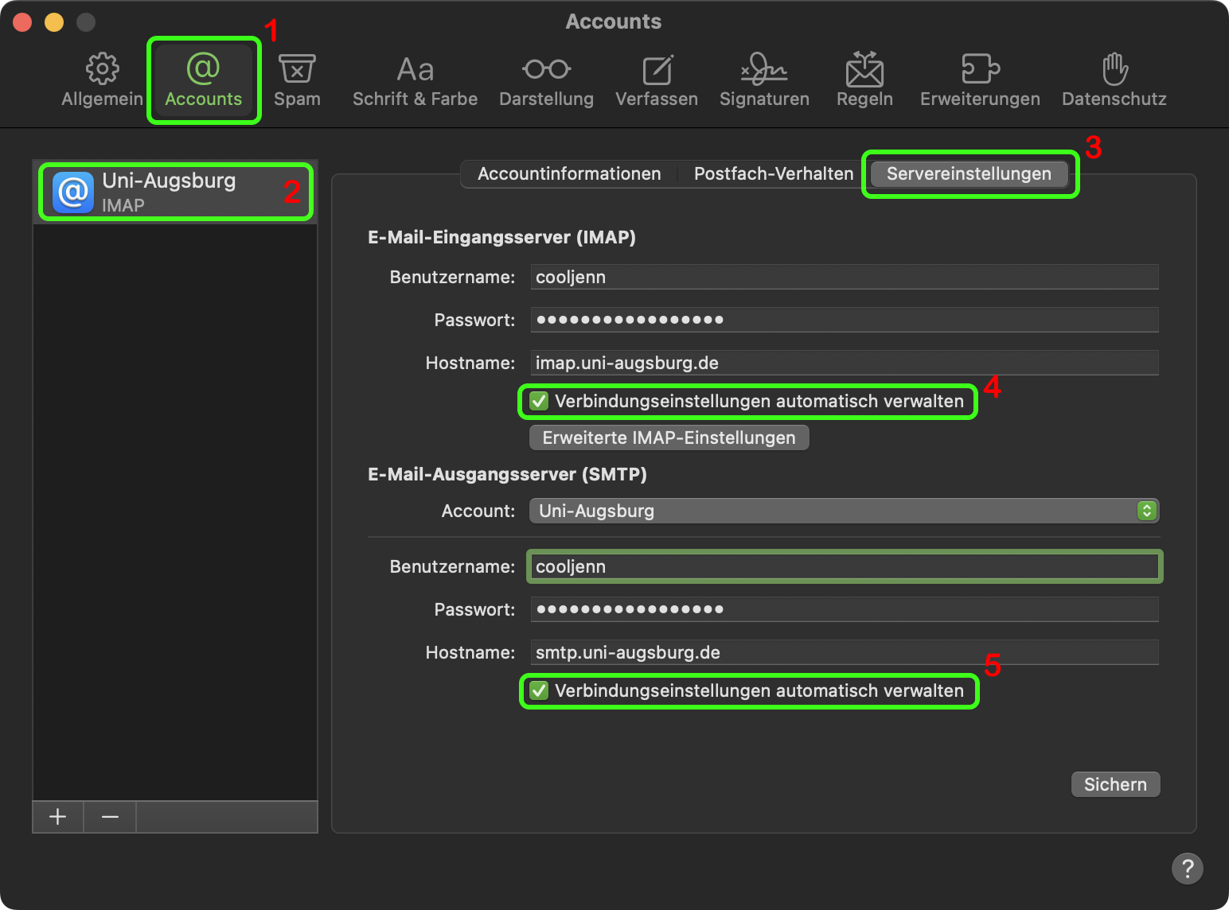Open the Allgemein gear settings pane
The height and width of the screenshot is (910, 1229).
click(102, 80)
